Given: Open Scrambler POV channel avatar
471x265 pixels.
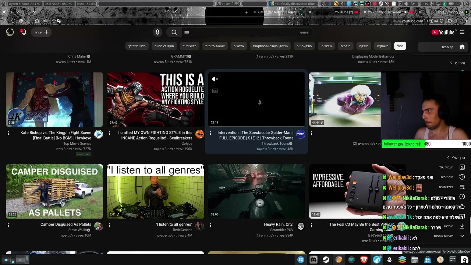Looking at the screenshot, I should point(301,226).
